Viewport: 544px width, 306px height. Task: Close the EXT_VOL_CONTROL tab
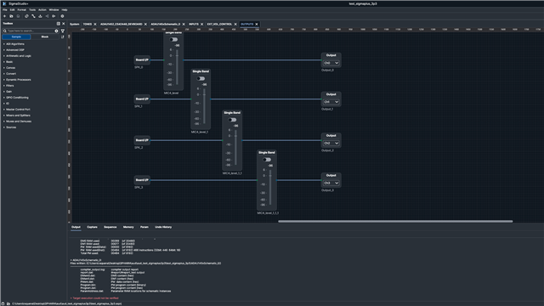click(x=235, y=25)
